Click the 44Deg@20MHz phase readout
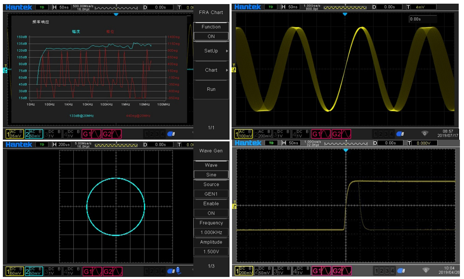This screenshot has height=279, width=464. click(138, 116)
